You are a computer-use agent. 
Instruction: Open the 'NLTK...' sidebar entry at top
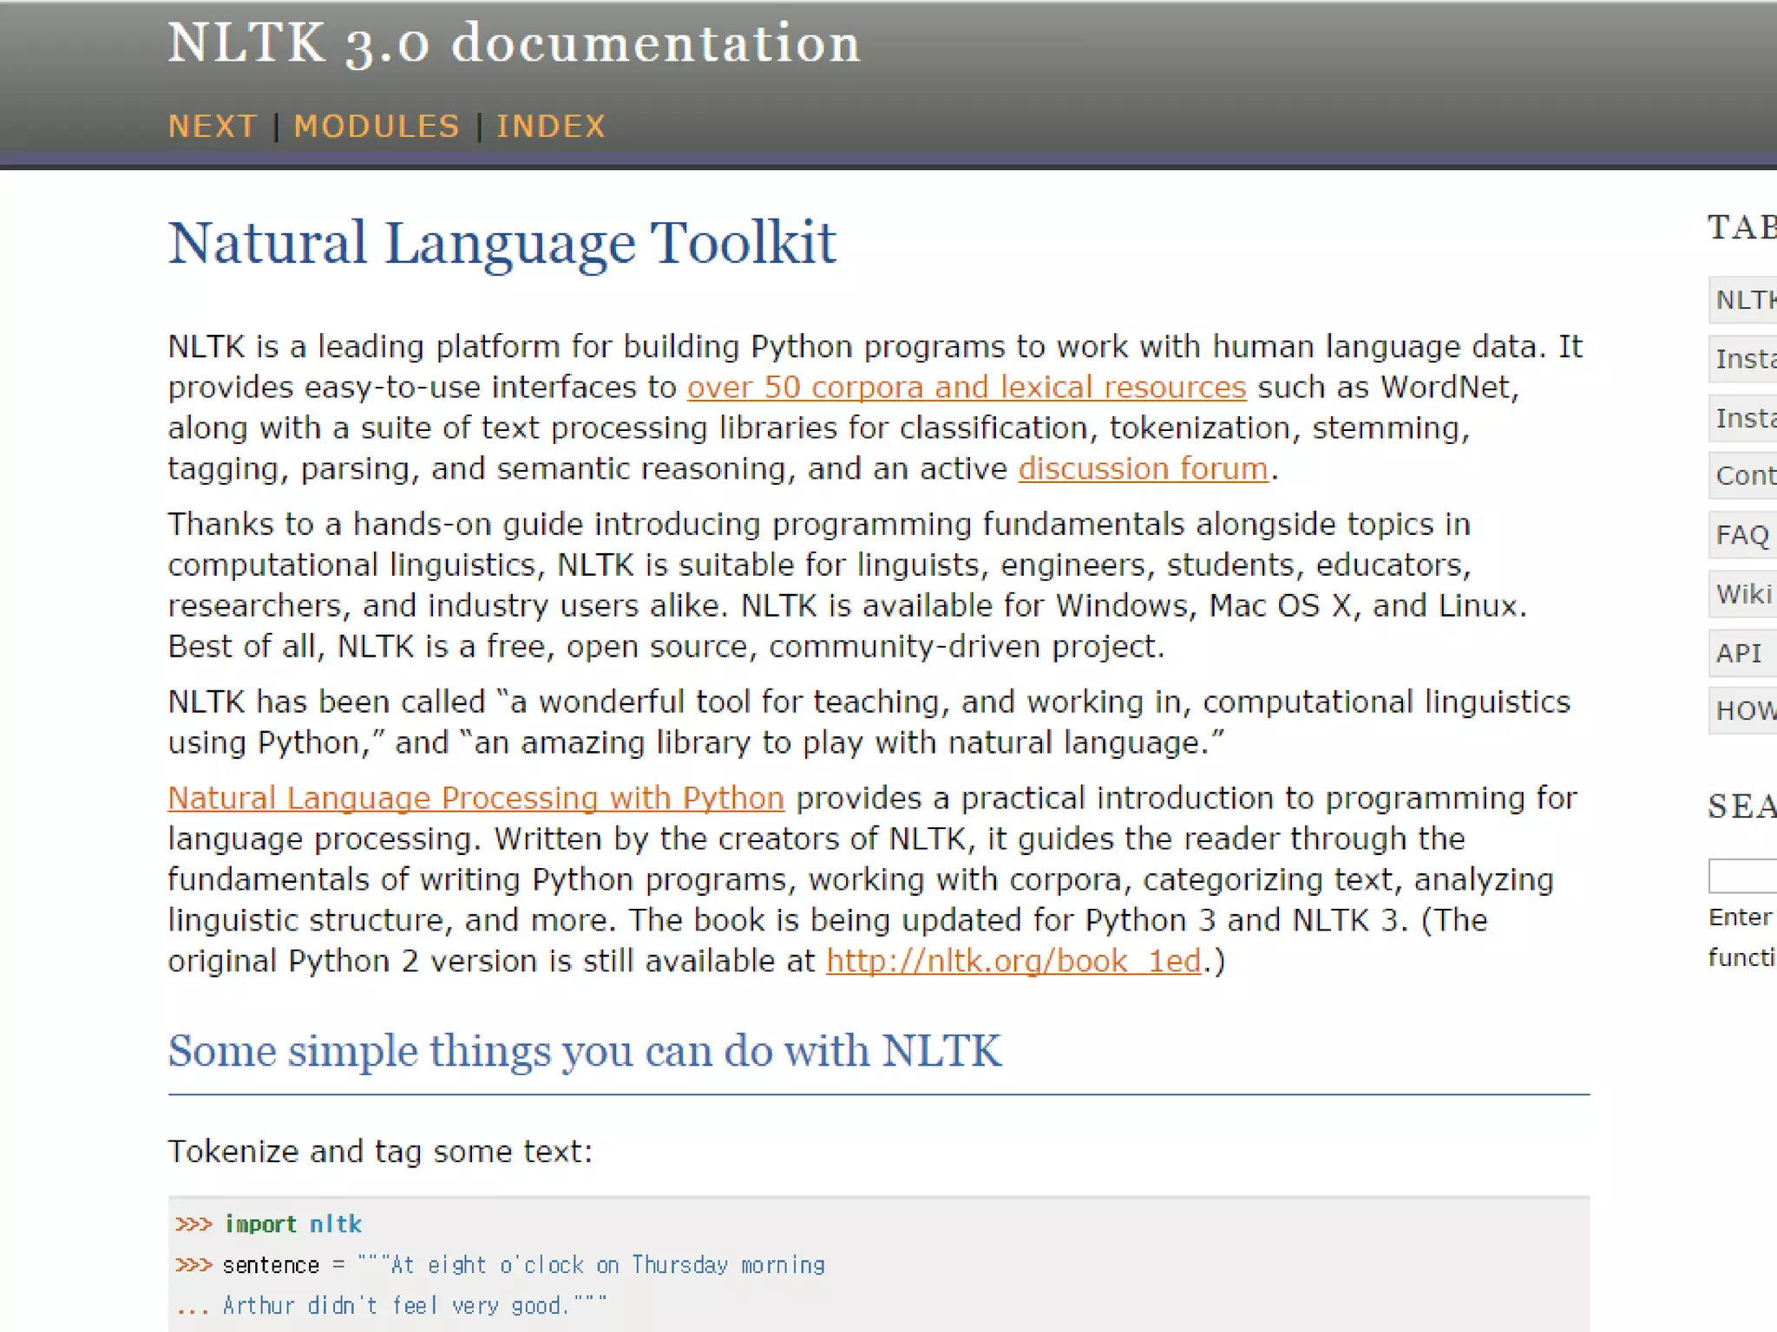click(1742, 300)
